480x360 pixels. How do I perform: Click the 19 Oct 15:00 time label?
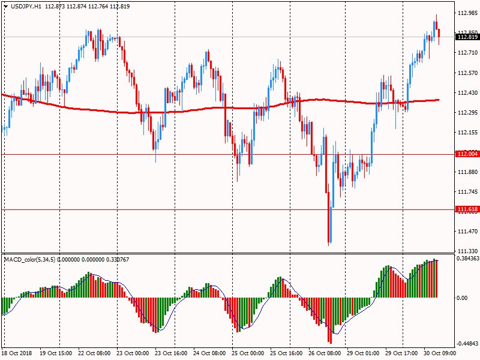click(56, 353)
